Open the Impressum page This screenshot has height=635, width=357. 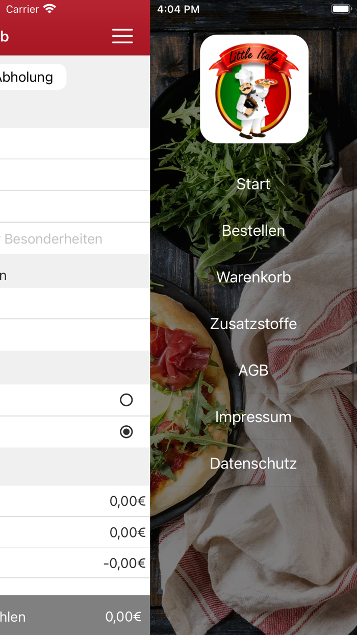(x=253, y=417)
